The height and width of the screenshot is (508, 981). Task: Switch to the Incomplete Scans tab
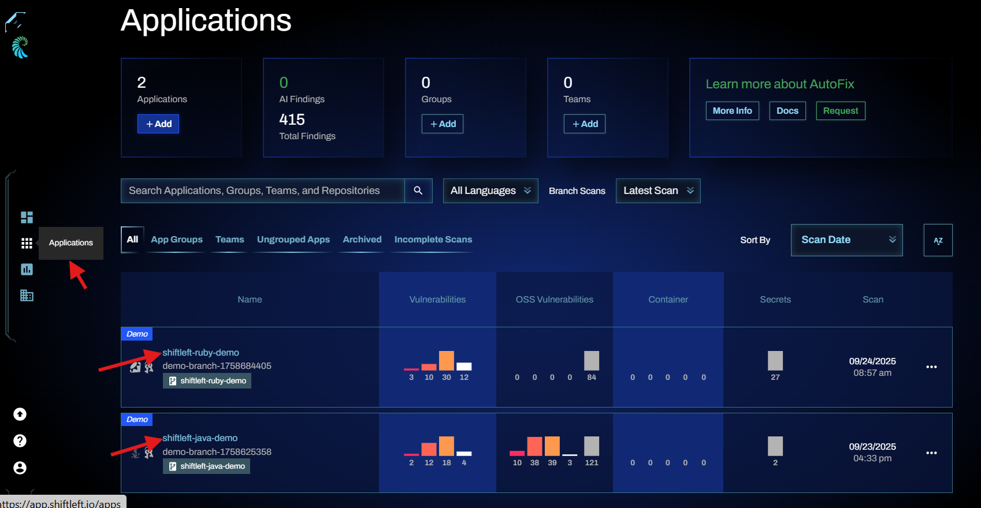pyautogui.click(x=433, y=240)
